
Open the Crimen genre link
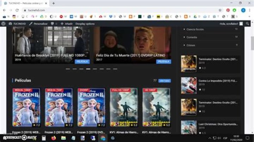click(190, 45)
